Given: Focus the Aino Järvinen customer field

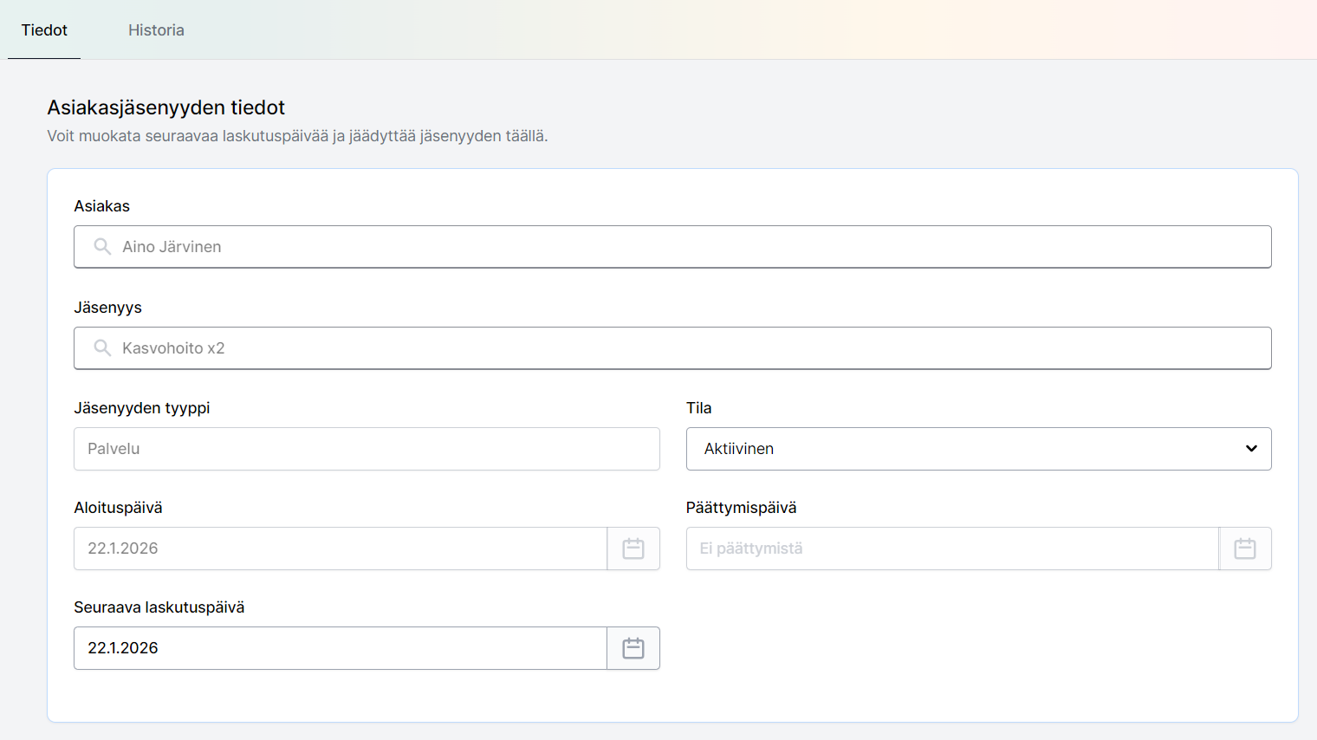Looking at the screenshot, I should point(672,247).
